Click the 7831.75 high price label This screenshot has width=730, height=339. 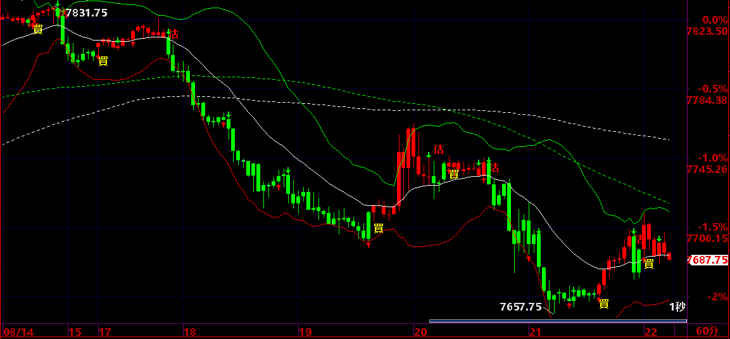(x=87, y=13)
